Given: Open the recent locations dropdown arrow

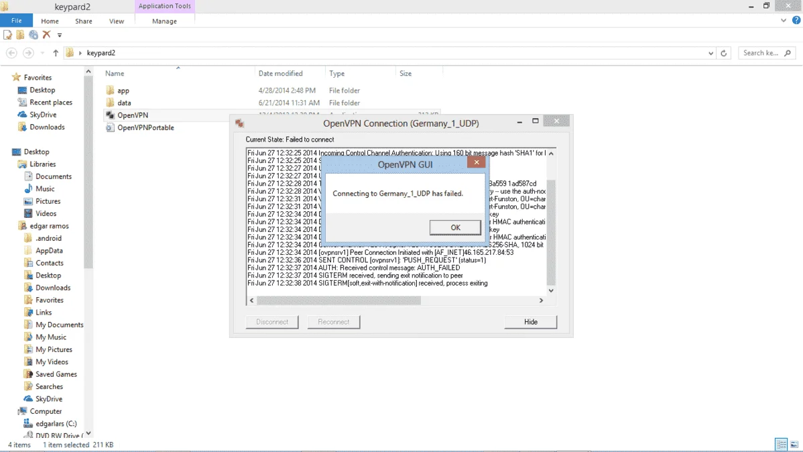Looking at the screenshot, I should coord(42,53).
